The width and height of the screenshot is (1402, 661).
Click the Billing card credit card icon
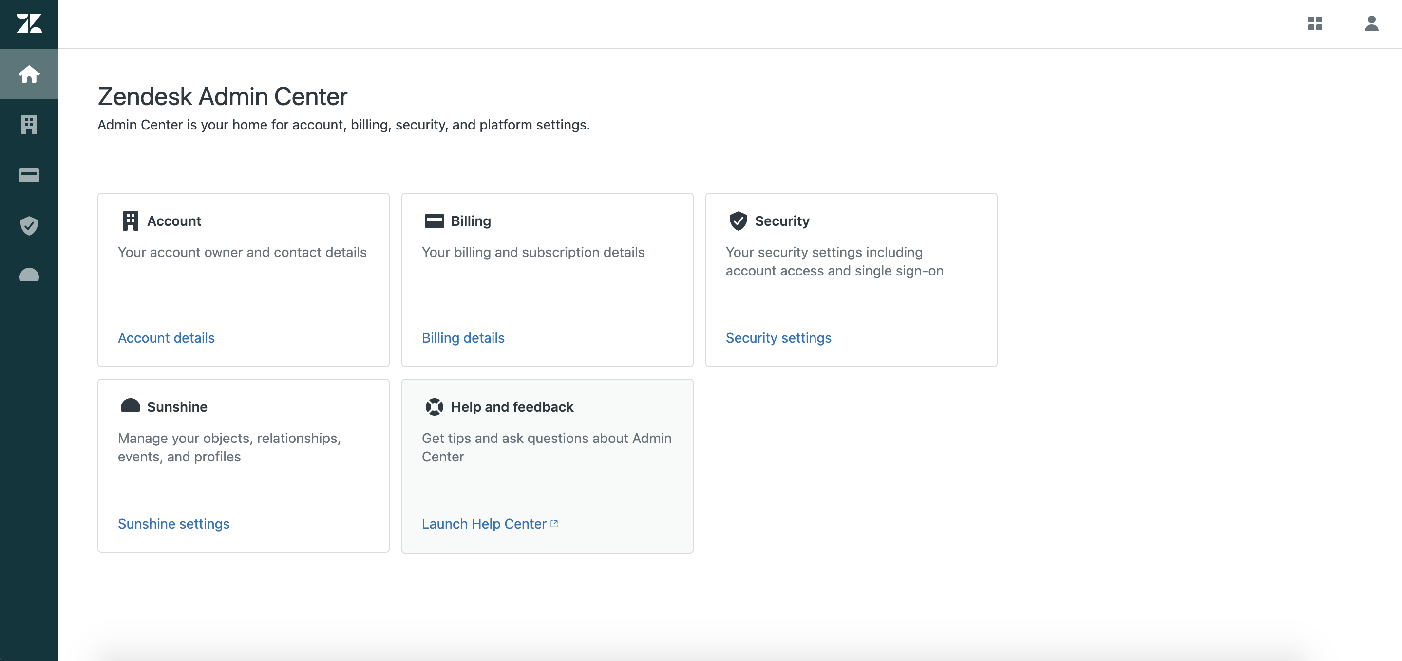(x=434, y=221)
